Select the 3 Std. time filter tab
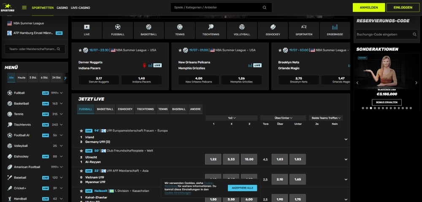This screenshot has width=422, height=202. (33, 78)
